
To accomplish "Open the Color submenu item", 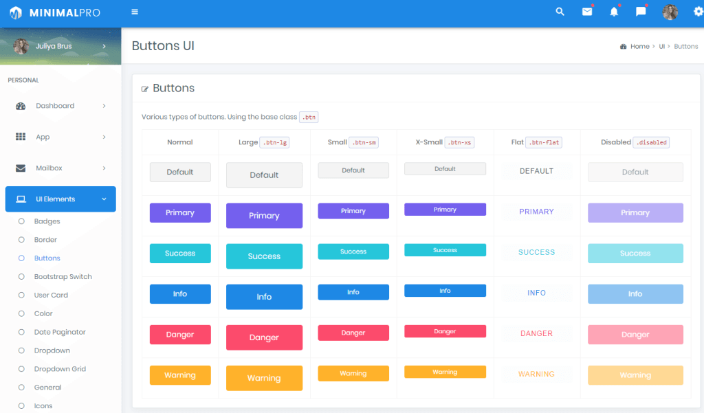I will pyautogui.click(x=43, y=313).
